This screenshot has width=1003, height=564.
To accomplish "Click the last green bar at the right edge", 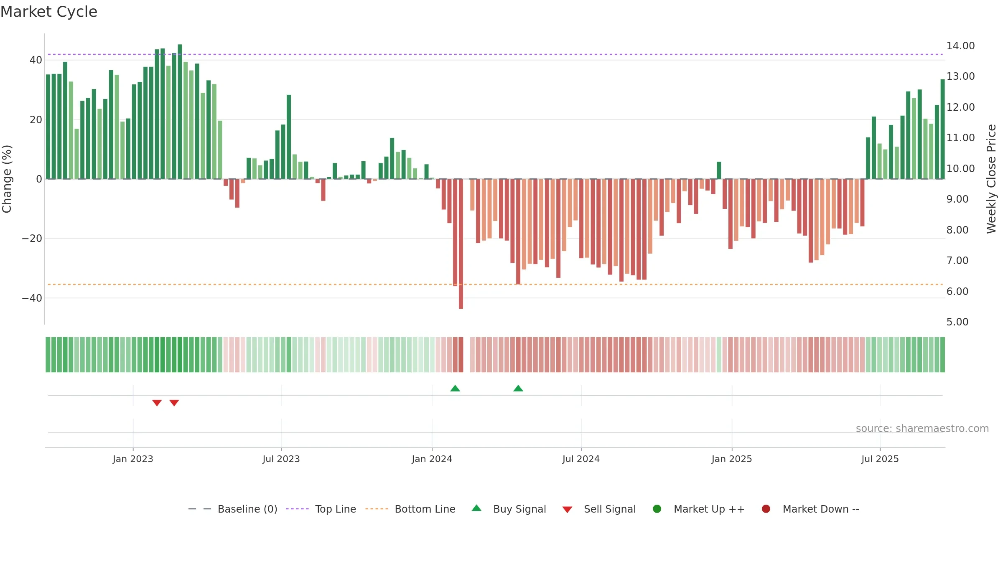I will [943, 129].
